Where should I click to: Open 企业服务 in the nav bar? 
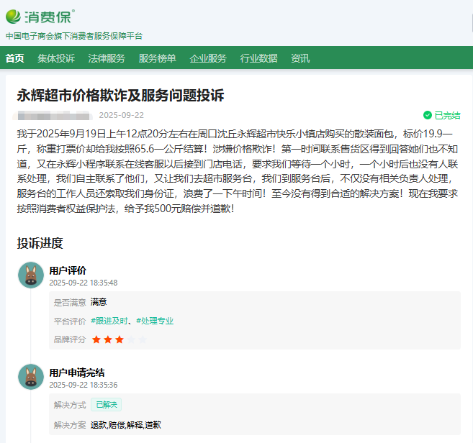tap(208, 58)
